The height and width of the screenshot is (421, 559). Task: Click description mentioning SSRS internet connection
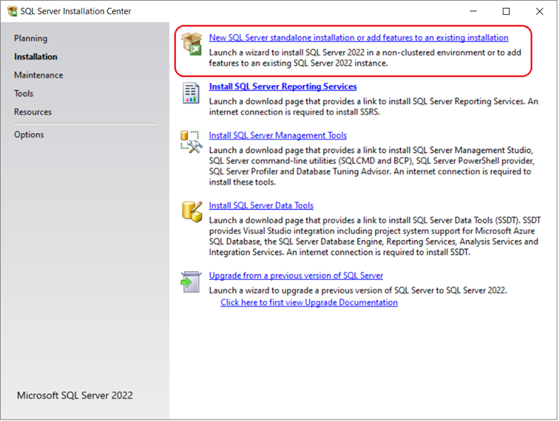tap(373, 106)
